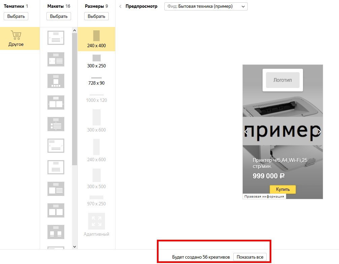The height and width of the screenshot is (264, 339).
Task: Click the Макеты 16 heading
Action: pos(59,6)
